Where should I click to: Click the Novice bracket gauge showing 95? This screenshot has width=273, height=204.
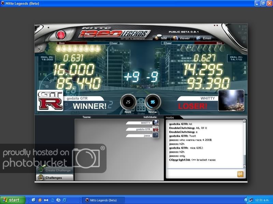pyautogui.click(x=153, y=102)
